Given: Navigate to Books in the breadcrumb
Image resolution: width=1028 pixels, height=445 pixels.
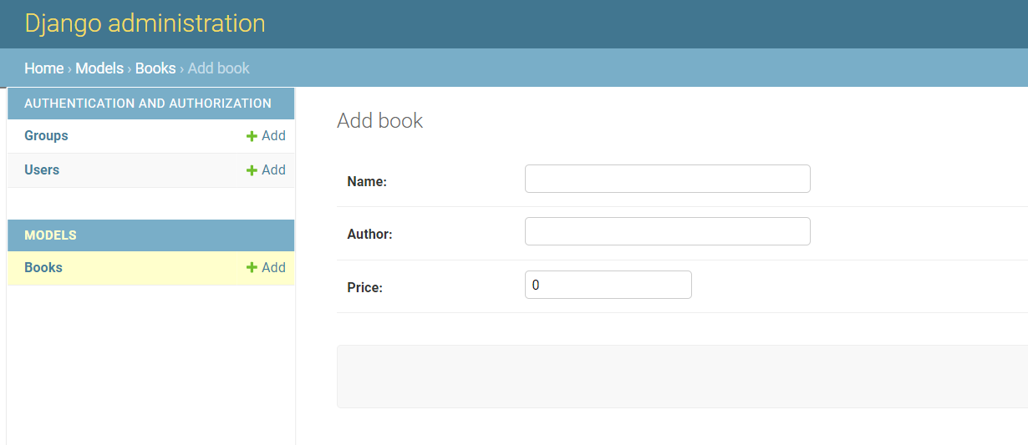Looking at the screenshot, I should pyautogui.click(x=155, y=68).
